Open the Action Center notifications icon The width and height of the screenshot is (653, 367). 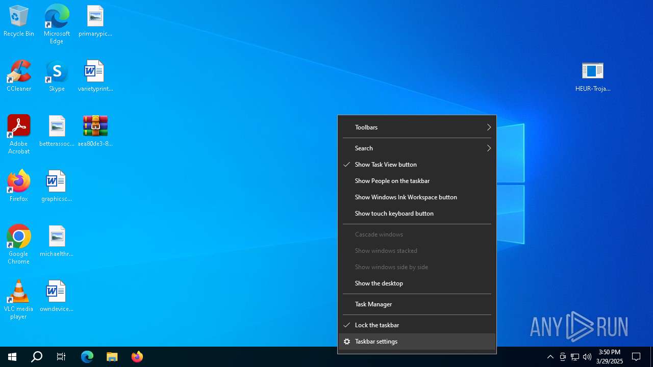(636, 357)
